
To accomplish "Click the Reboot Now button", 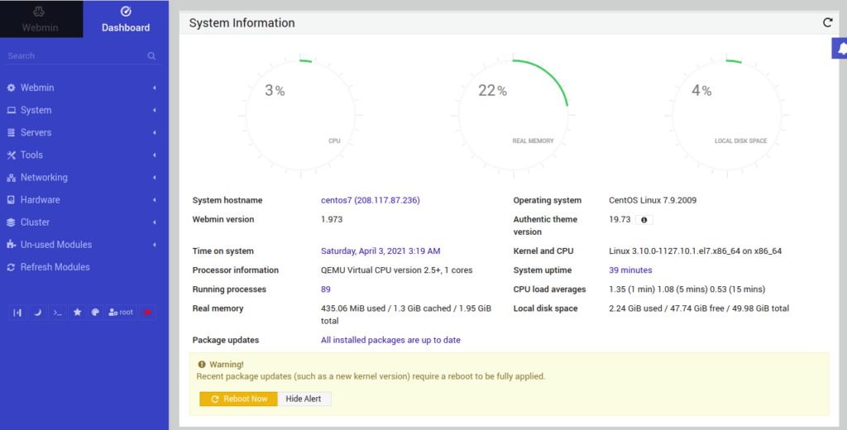I will (238, 399).
